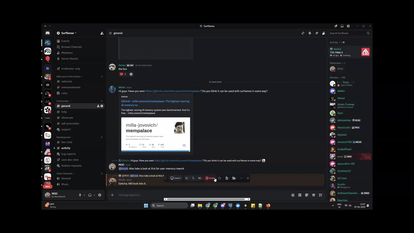Image resolution: width=414 pixels, height=233 pixels.
Task: Deafen audio with headphone icon
Action: click(x=90, y=195)
